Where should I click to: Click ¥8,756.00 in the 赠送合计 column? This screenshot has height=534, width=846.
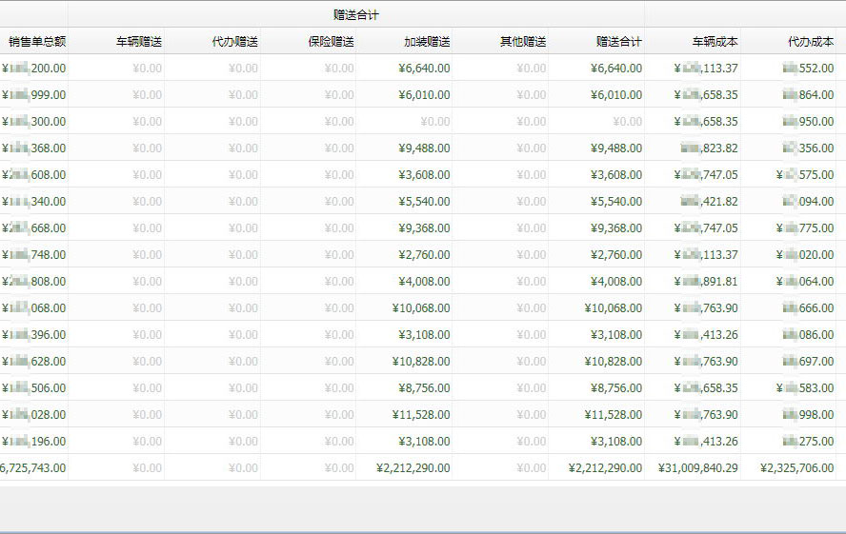[616, 388]
